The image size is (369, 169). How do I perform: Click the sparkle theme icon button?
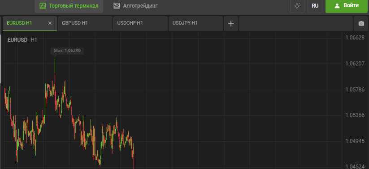297,6
